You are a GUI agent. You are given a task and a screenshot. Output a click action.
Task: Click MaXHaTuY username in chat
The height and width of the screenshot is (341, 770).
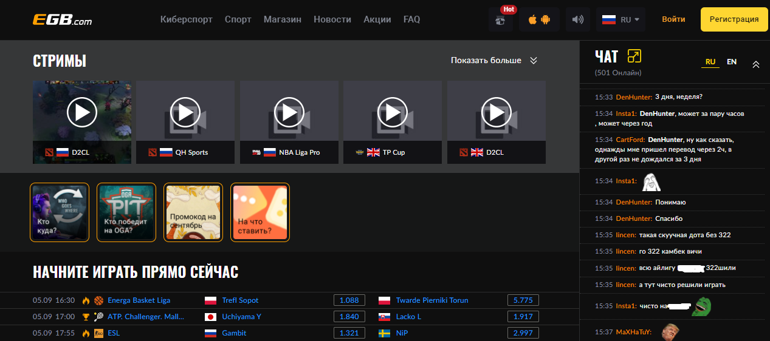[x=634, y=332]
